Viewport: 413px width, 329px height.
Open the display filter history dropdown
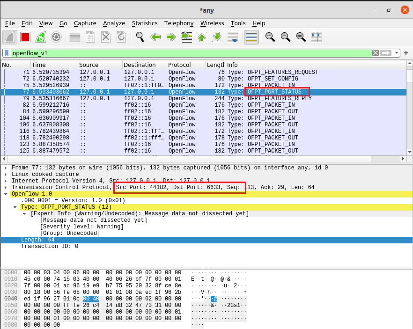click(397, 53)
